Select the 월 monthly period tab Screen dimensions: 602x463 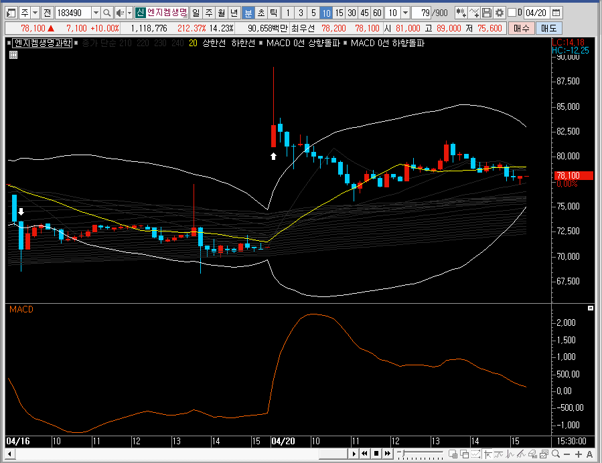coord(222,13)
